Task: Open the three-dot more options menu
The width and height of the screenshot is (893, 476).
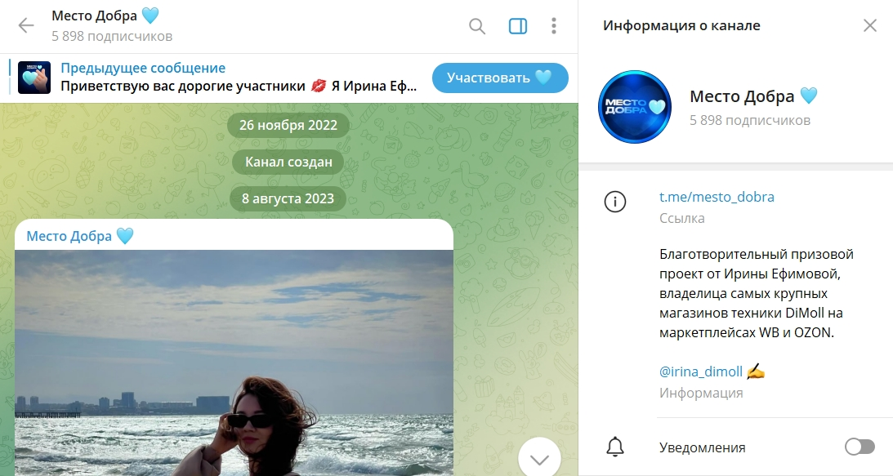Action: (554, 26)
